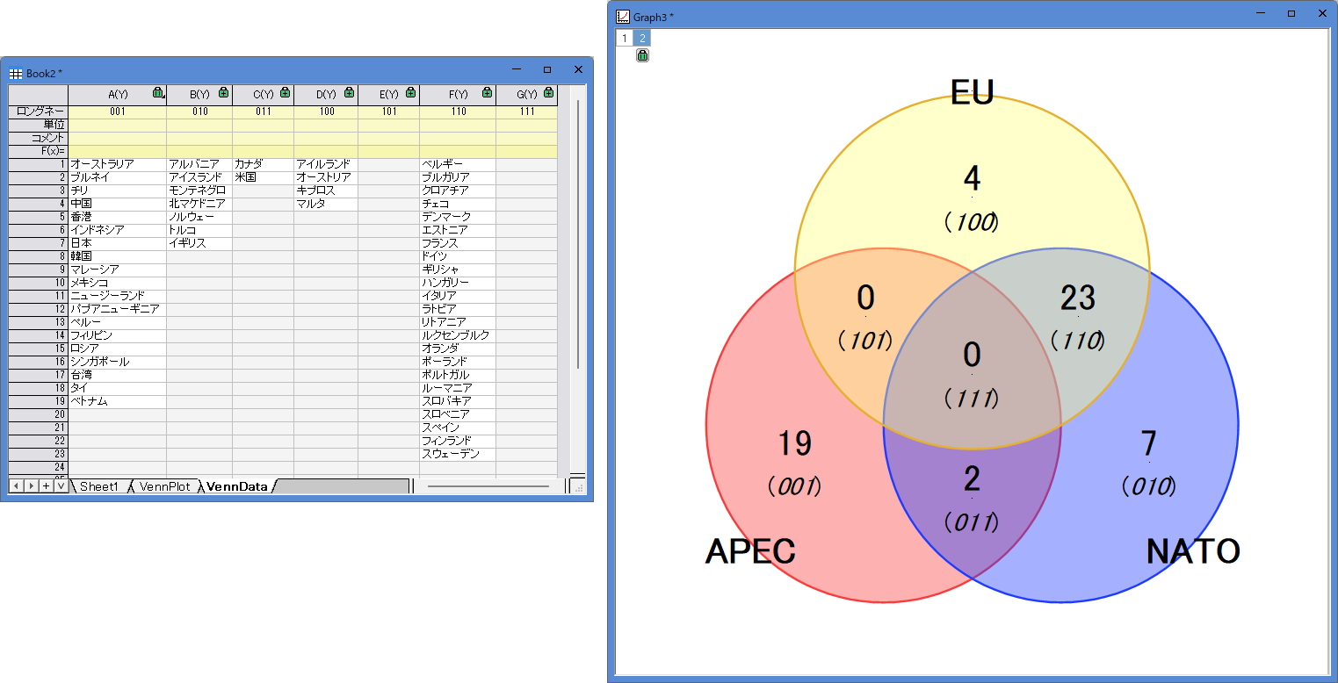Maximize the Book2 workbook window

coord(547,70)
